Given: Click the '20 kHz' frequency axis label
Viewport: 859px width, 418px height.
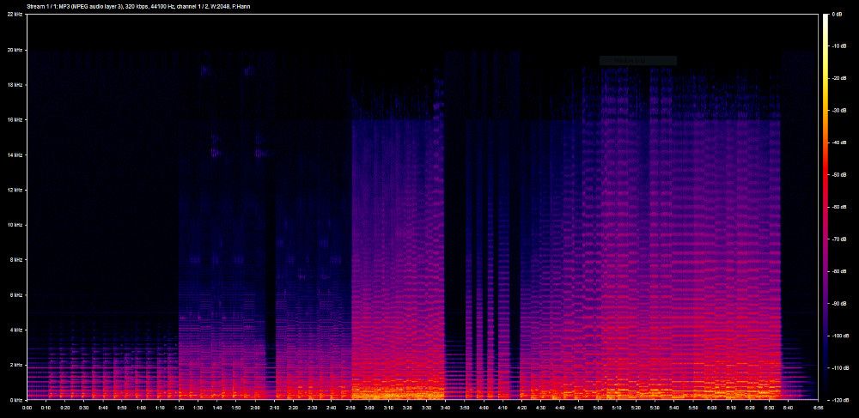Looking at the screenshot, I should (x=15, y=50).
